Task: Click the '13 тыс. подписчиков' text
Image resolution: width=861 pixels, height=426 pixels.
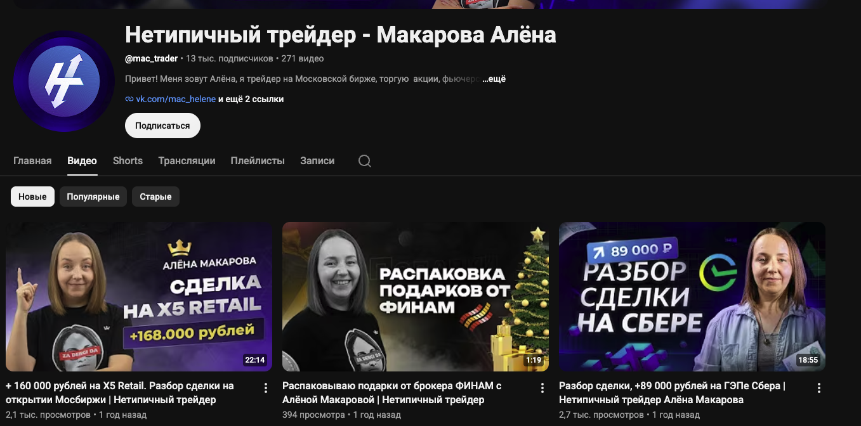Action: [x=229, y=58]
